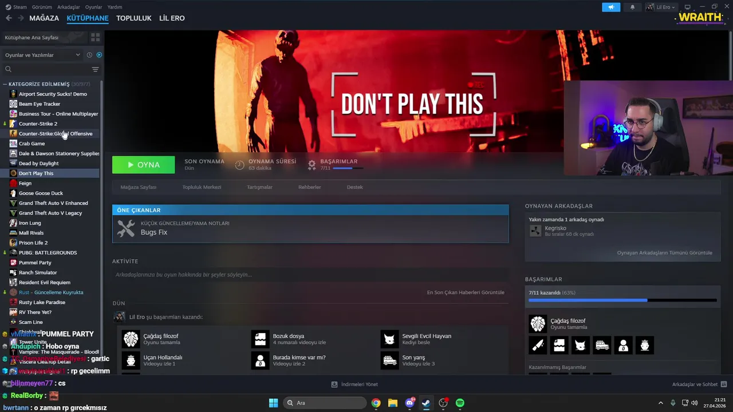Click Bozuk dosya achievement icon in activity
Screen dimensions: 733x412
point(261,339)
